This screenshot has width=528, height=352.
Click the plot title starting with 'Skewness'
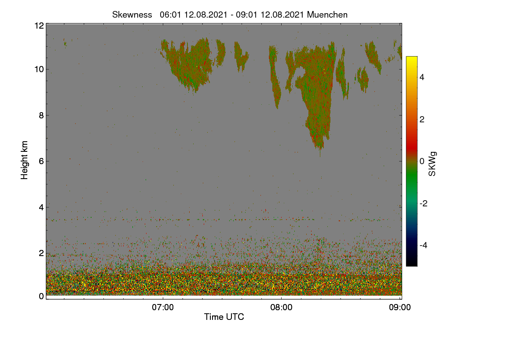point(230,15)
